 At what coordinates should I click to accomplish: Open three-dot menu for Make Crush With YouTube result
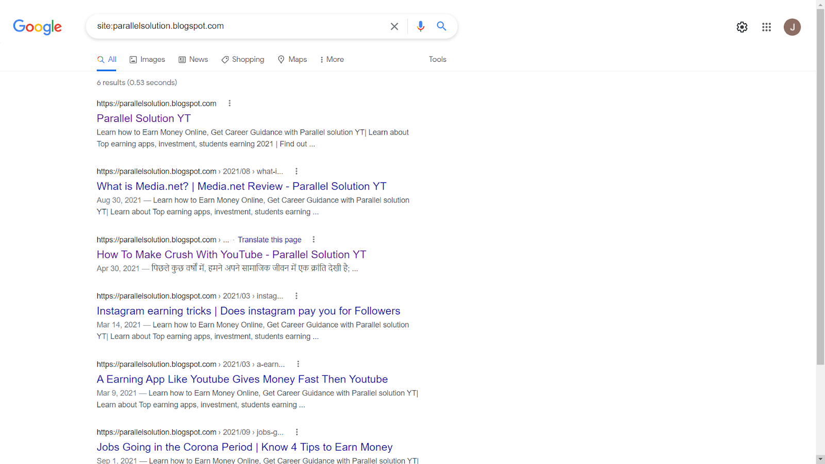coord(313,239)
